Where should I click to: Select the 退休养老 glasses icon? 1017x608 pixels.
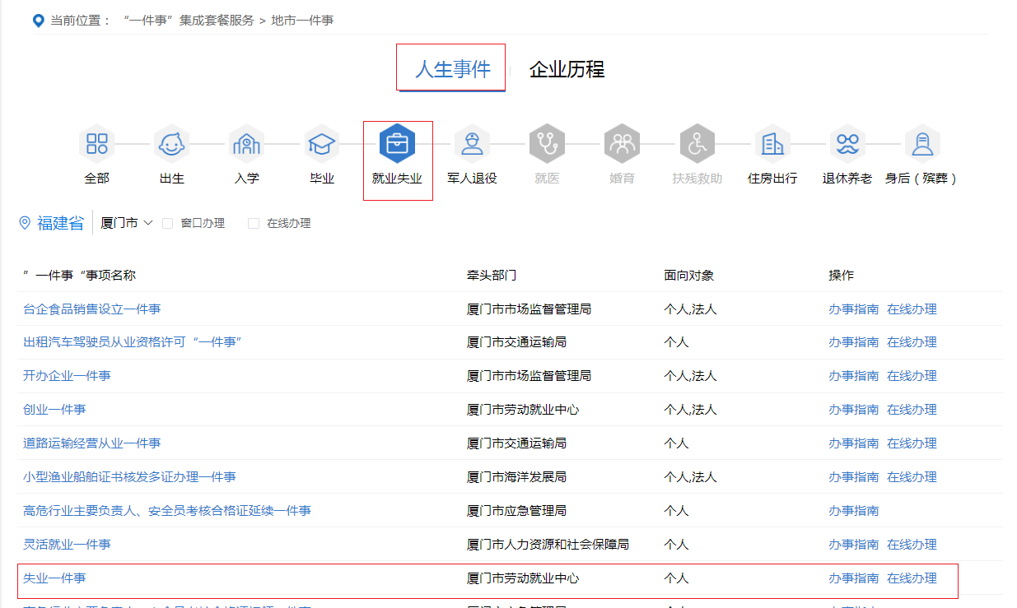pyautogui.click(x=847, y=145)
